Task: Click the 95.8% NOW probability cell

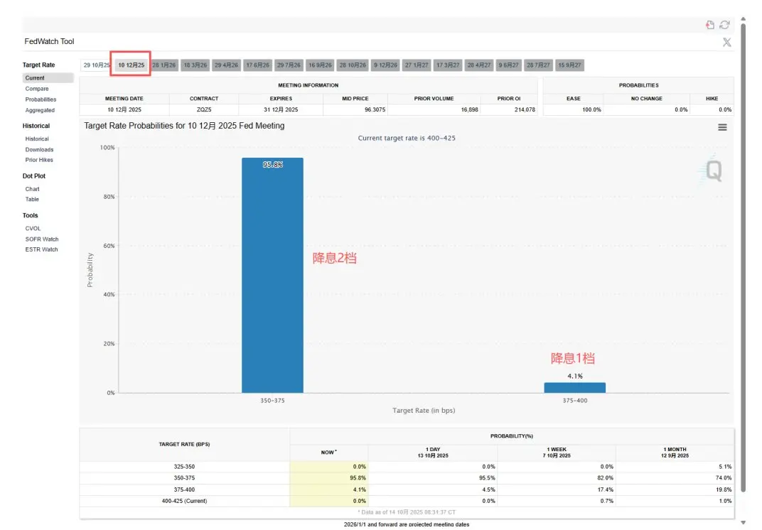Action: pyautogui.click(x=329, y=478)
